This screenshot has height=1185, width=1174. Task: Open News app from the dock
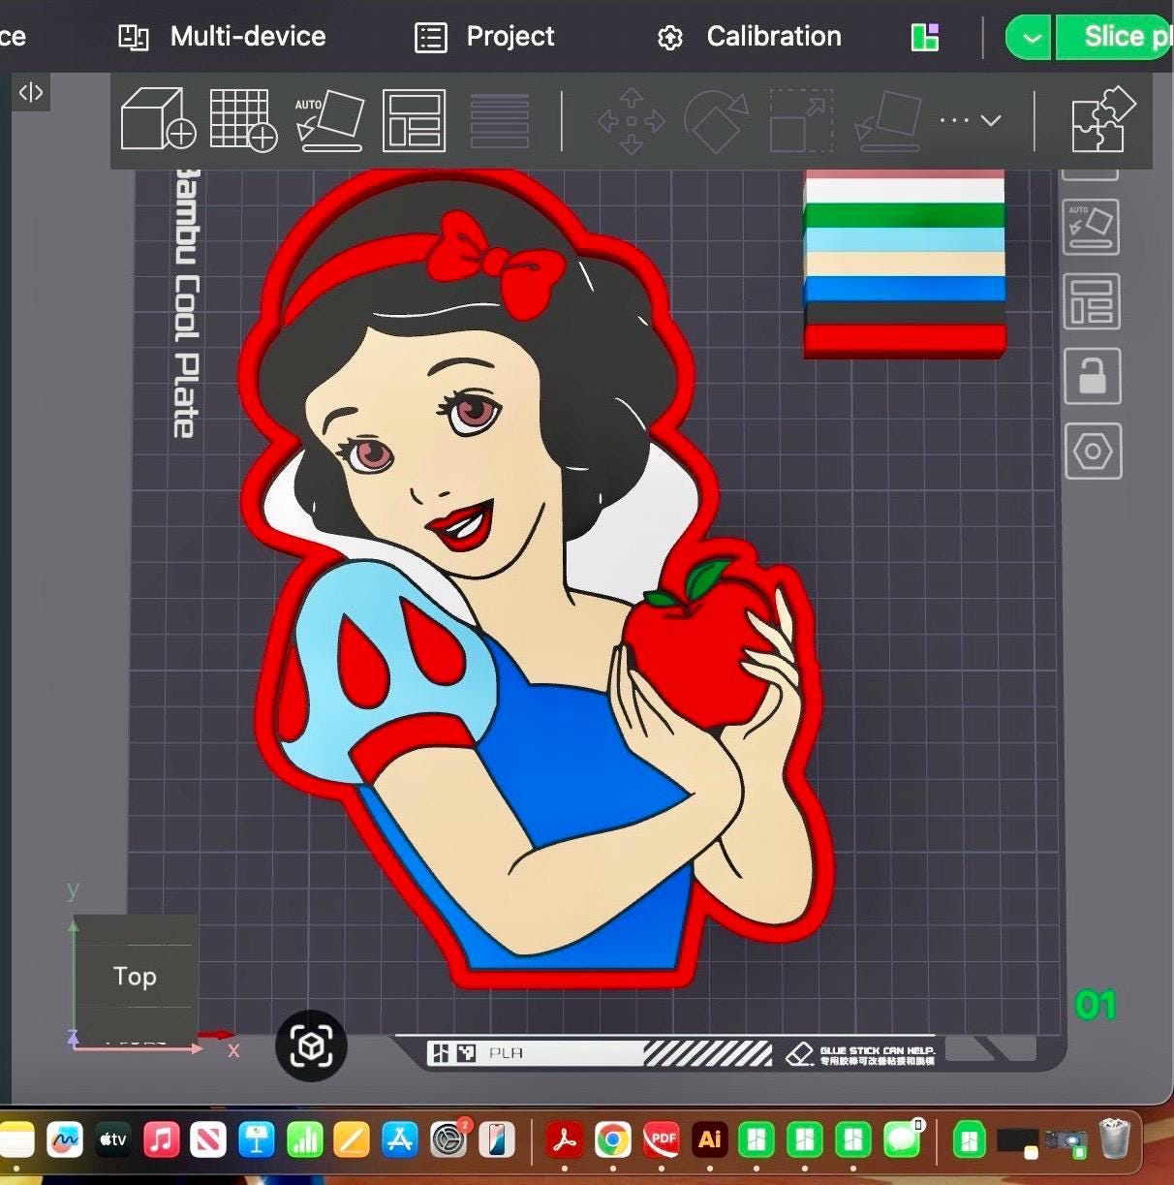(208, 1140)
